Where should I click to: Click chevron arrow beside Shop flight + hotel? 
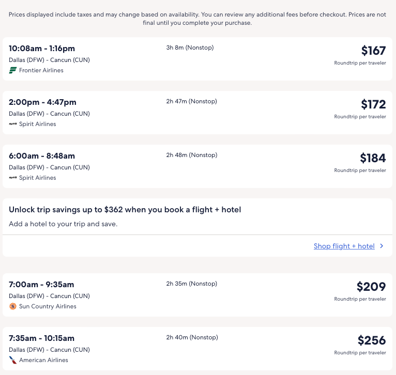[x=382, y=246]
